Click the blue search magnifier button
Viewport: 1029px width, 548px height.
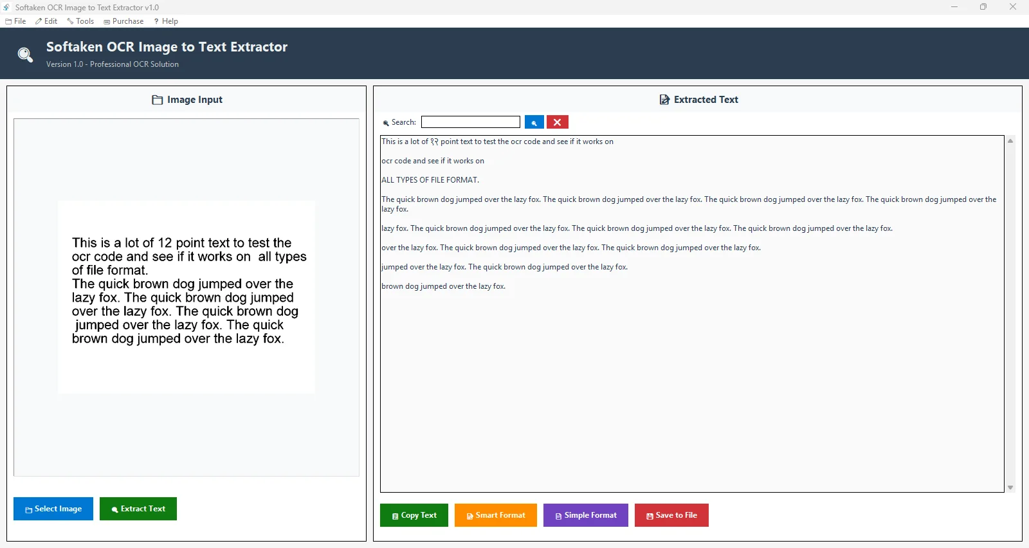534,122
